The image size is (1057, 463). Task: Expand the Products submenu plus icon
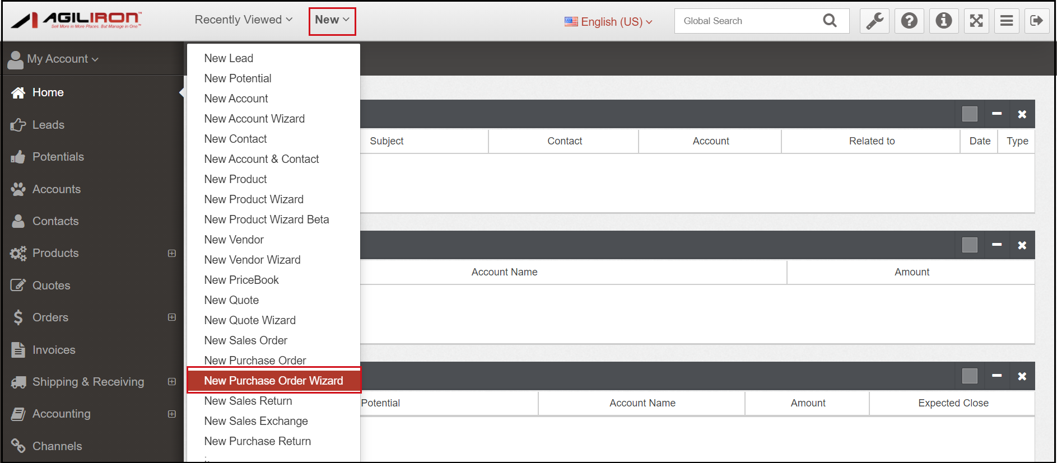tap(172, 253)
